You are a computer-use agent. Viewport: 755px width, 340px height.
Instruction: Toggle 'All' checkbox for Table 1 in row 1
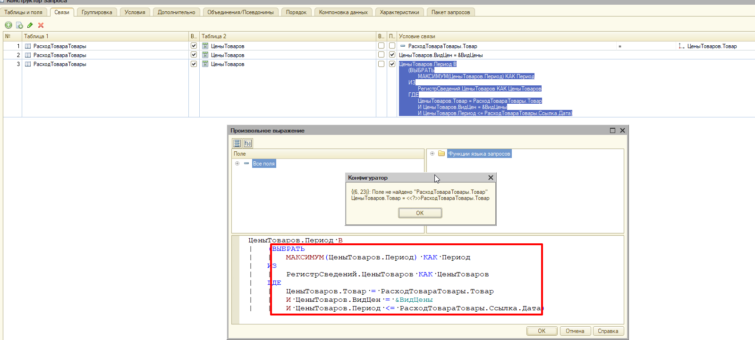194,46
